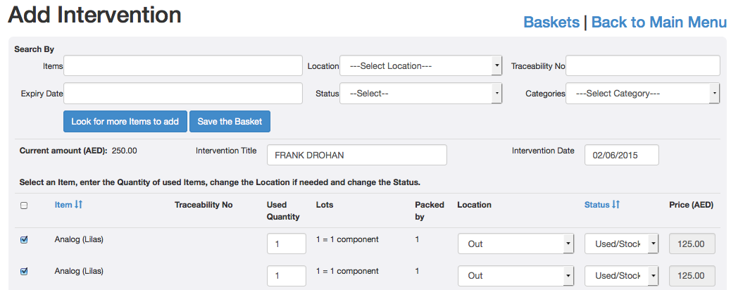This screenshot has width=731, height=290.
Task: Open the Select Category dropdown
Action: click(642, 94)
